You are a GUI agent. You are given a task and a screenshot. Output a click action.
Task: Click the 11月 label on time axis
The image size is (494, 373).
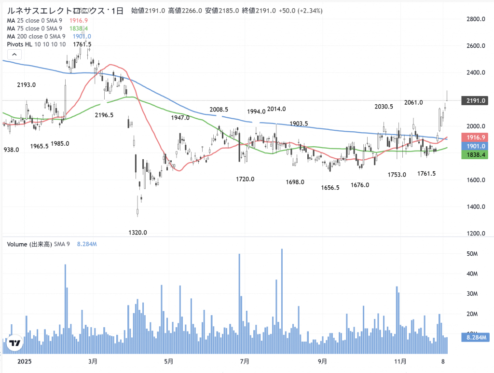pos(399,361)
